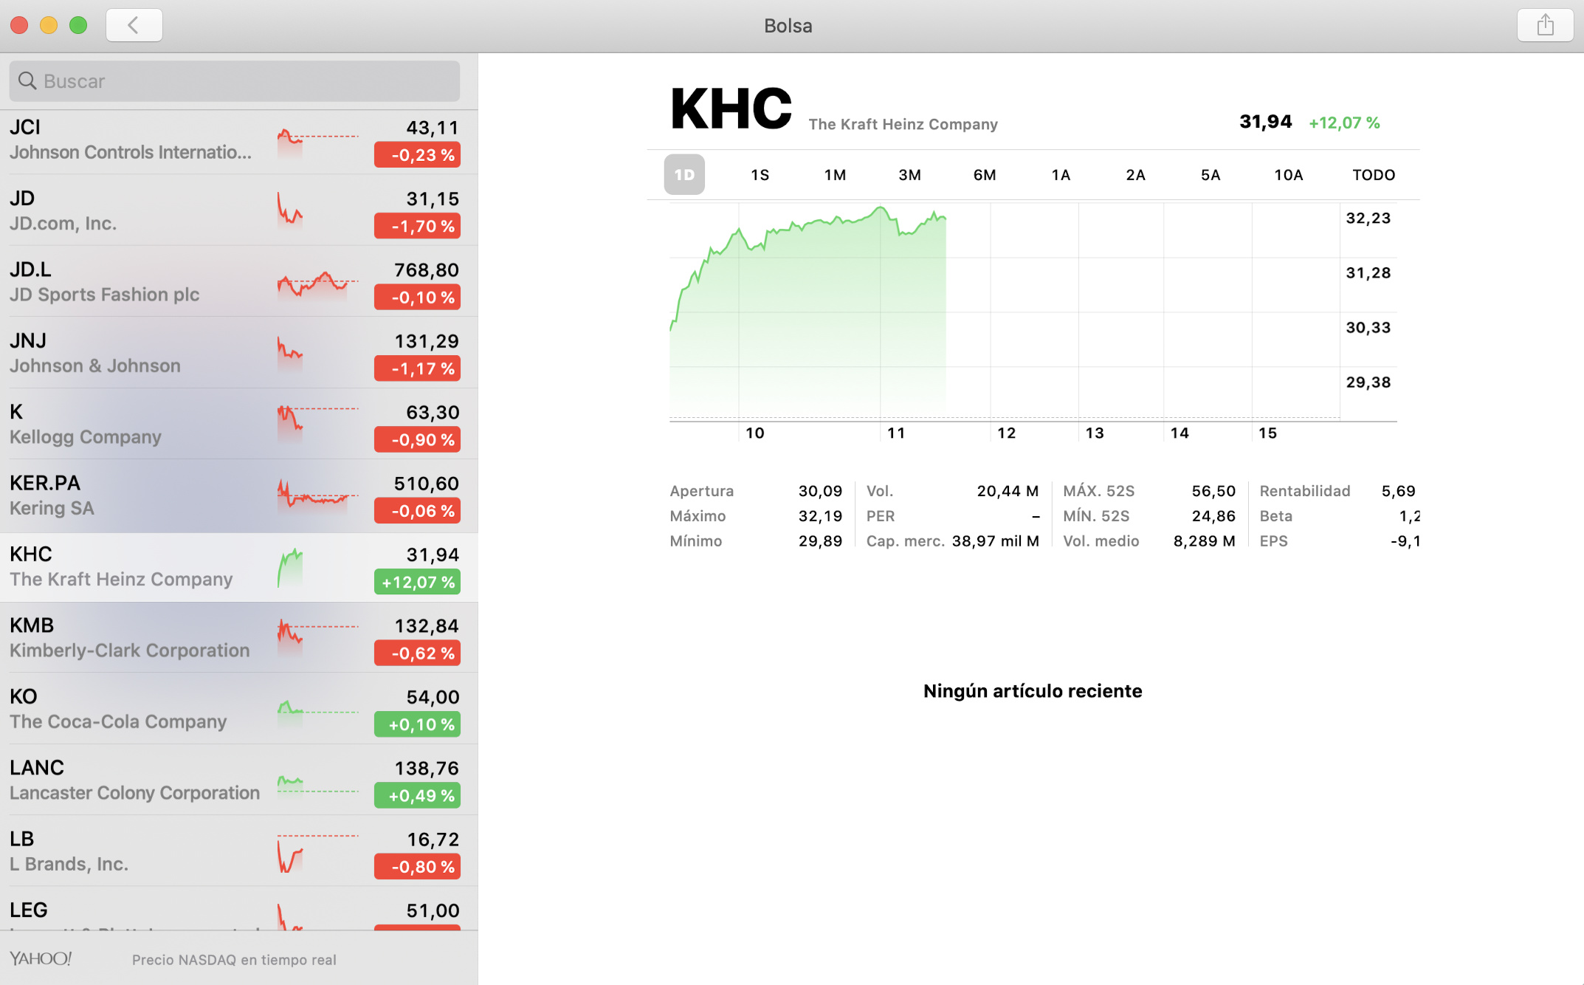The width and height of the screenshot is (1584, 985).
Task: Click the KHC green sparkline chart
Action: (290, 567)
